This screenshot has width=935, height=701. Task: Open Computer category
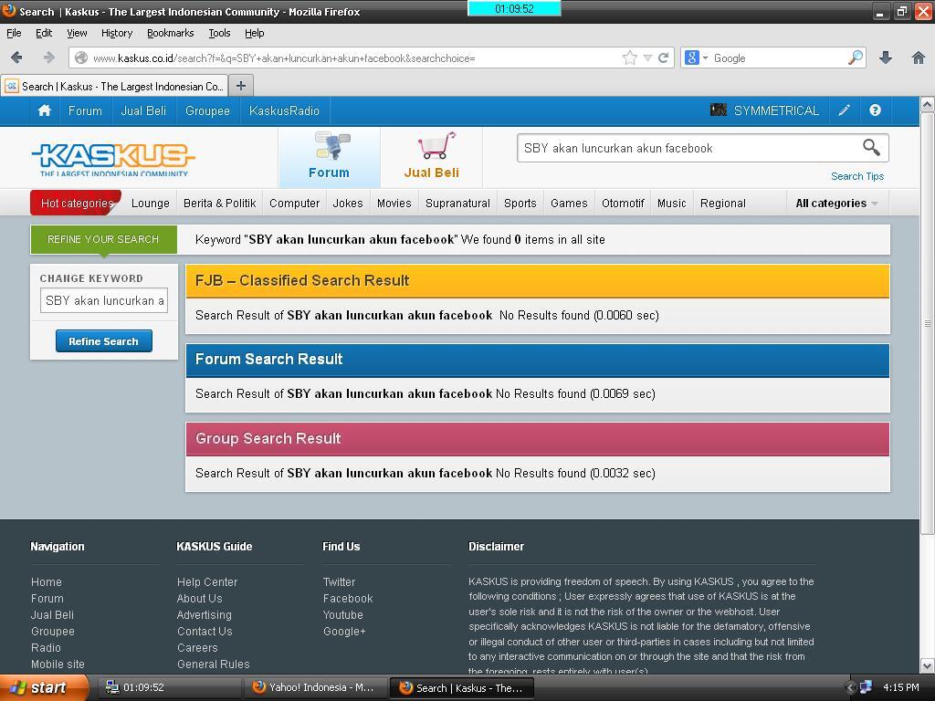294,203
